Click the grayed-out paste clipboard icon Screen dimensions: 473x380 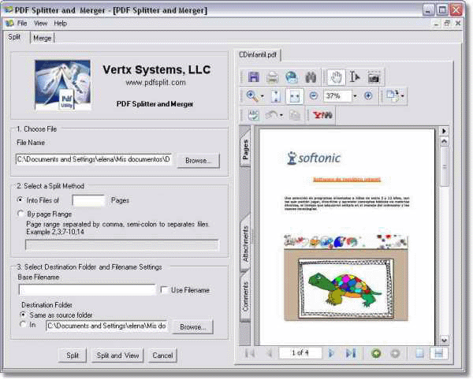point(295,115)
